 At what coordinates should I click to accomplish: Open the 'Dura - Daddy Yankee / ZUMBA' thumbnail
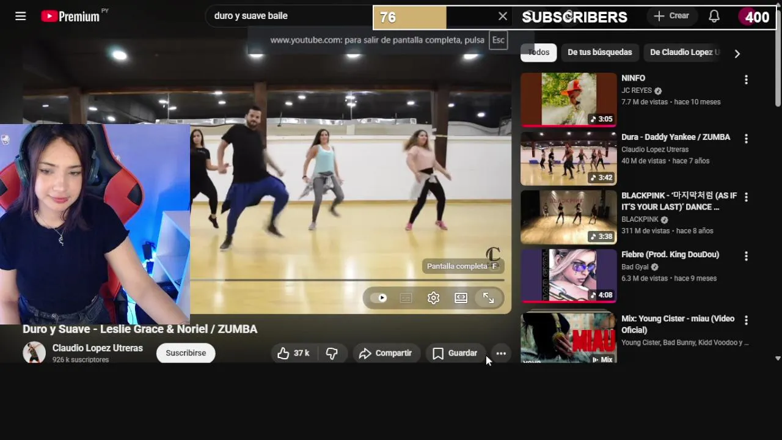(569, 158)
